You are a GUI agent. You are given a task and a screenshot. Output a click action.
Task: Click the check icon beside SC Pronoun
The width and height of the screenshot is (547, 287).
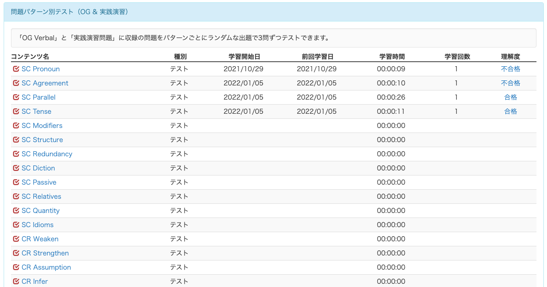[16, 69]
